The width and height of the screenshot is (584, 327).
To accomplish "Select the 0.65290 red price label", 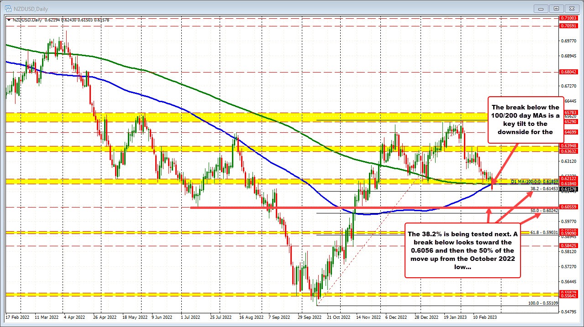I will tap(569, 122).
